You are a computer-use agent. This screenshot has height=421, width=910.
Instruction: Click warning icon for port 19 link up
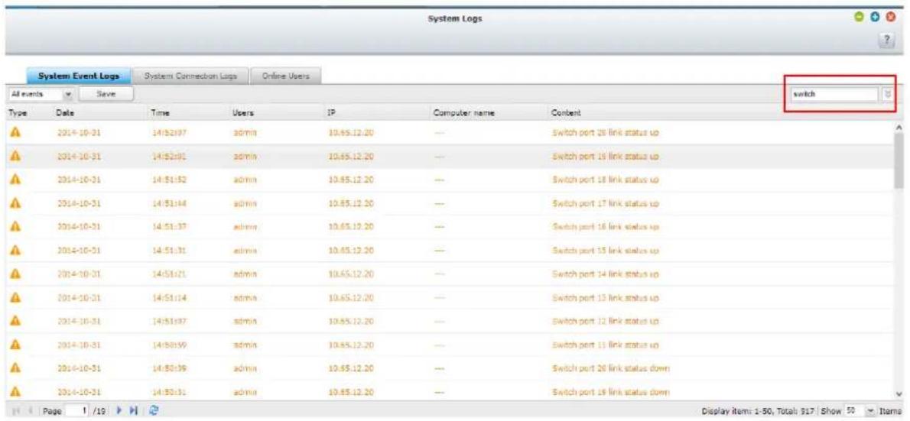point(15,156)
